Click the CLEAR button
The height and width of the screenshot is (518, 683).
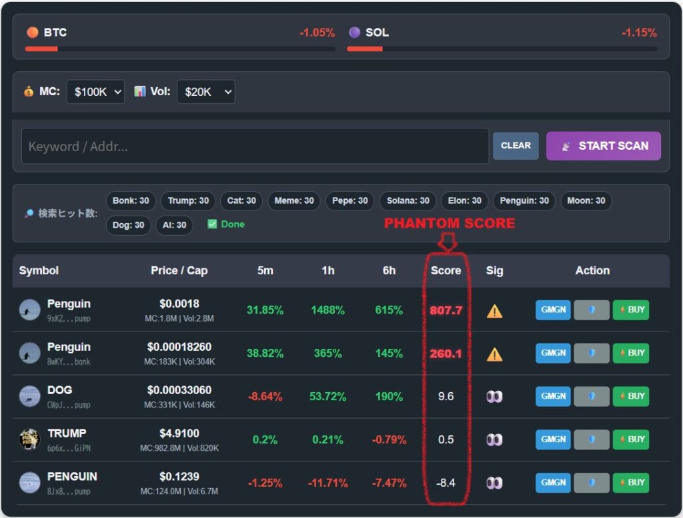point(516,146)
